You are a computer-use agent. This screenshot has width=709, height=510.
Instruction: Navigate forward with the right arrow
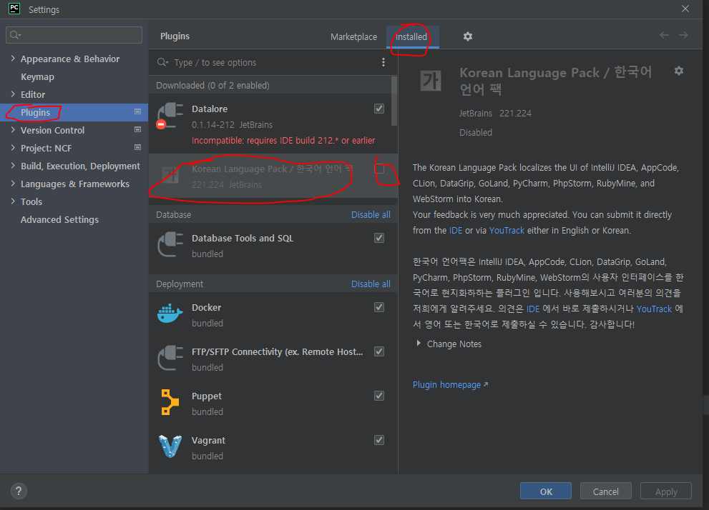pos(683,35)
